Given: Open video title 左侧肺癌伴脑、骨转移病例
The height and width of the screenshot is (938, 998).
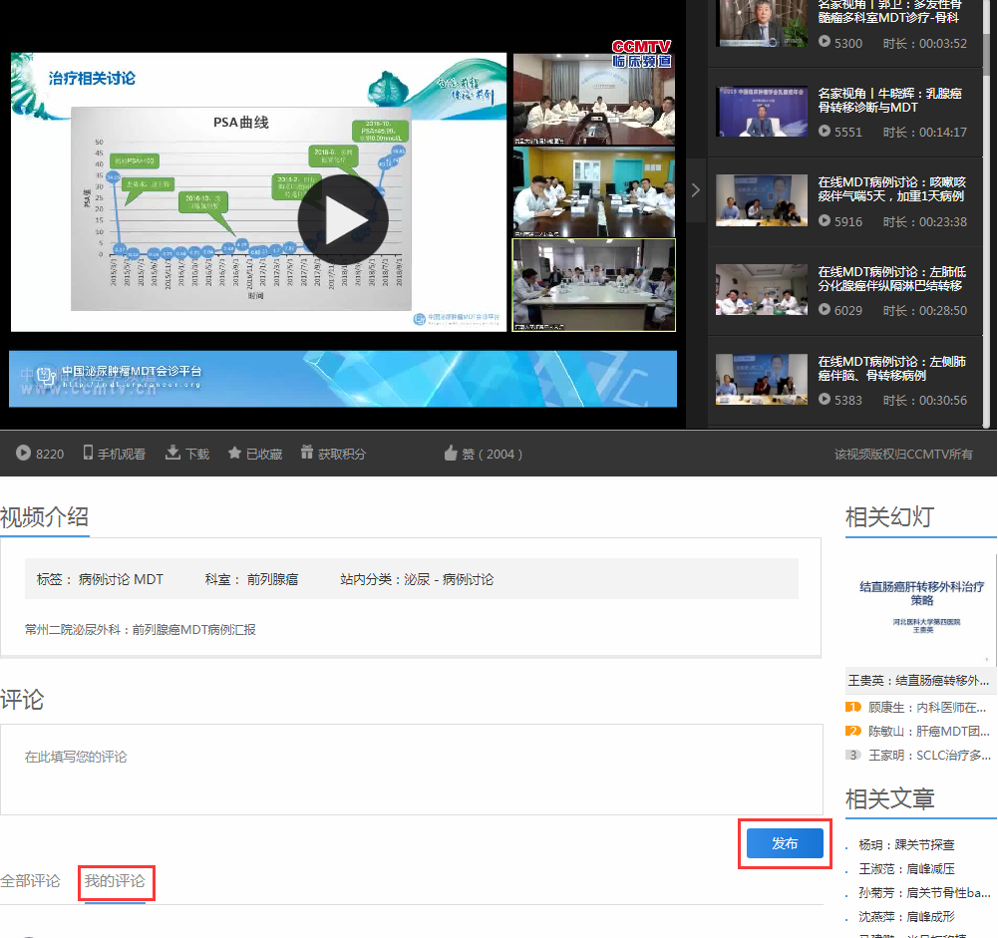Looking at the screenshot, I should point(891,369).
